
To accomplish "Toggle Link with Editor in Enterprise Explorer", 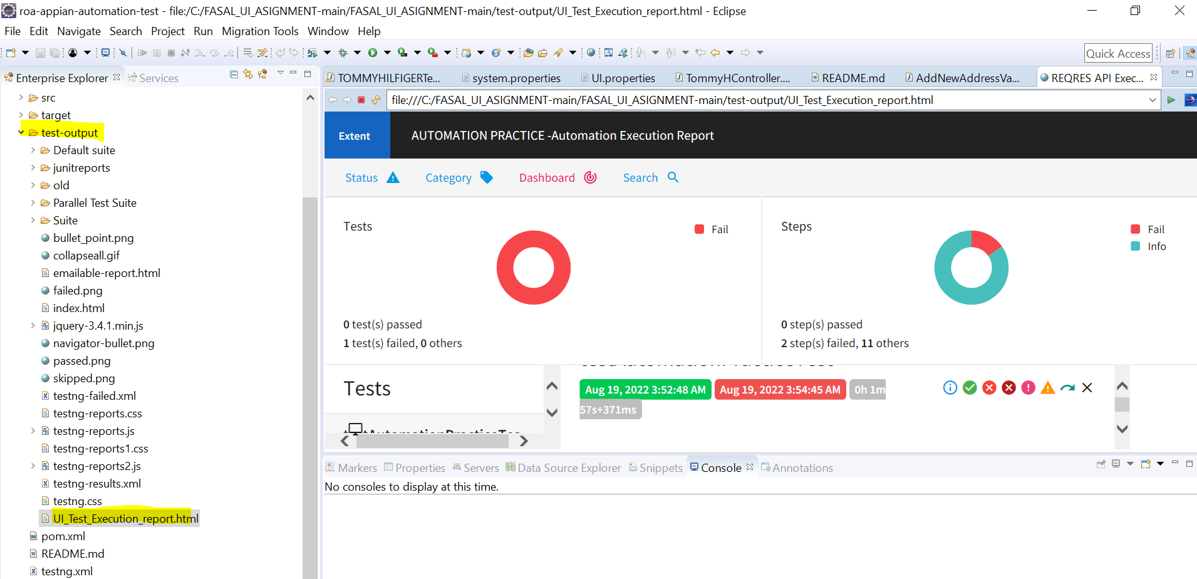I will tap(248, 74).
